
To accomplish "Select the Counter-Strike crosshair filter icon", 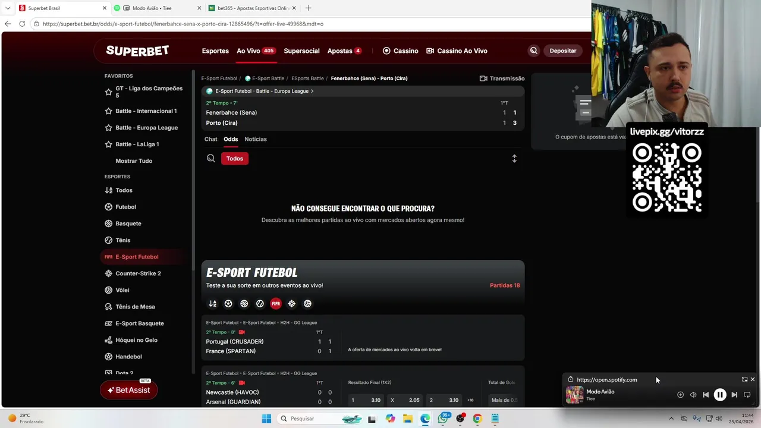I will pyautogui.click(x=291, y=304).
